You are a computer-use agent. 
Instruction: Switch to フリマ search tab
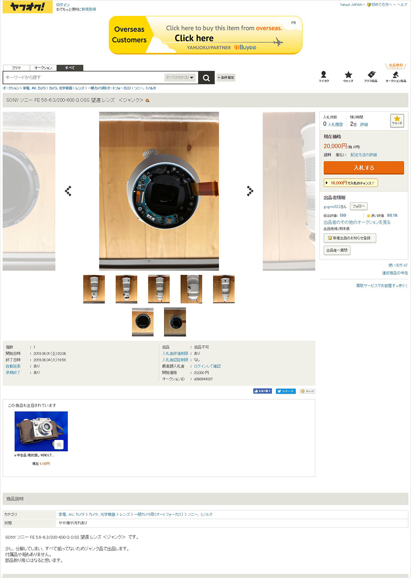(x=16, y=68)
